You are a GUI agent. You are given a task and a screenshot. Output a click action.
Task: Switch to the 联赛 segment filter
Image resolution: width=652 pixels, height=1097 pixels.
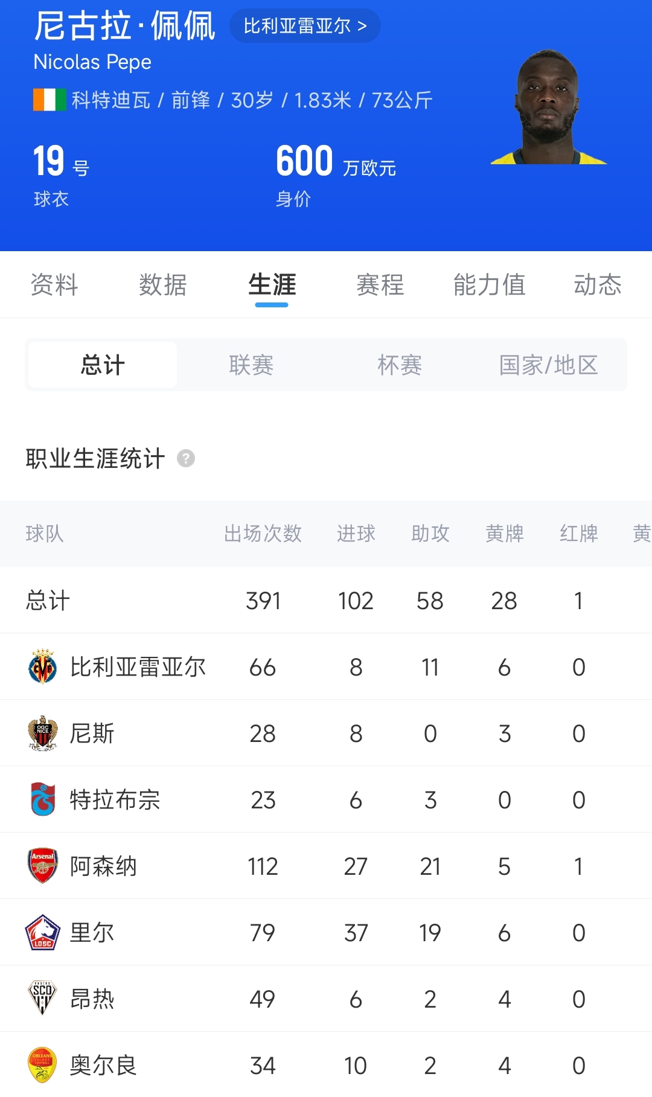pos(251,365)
